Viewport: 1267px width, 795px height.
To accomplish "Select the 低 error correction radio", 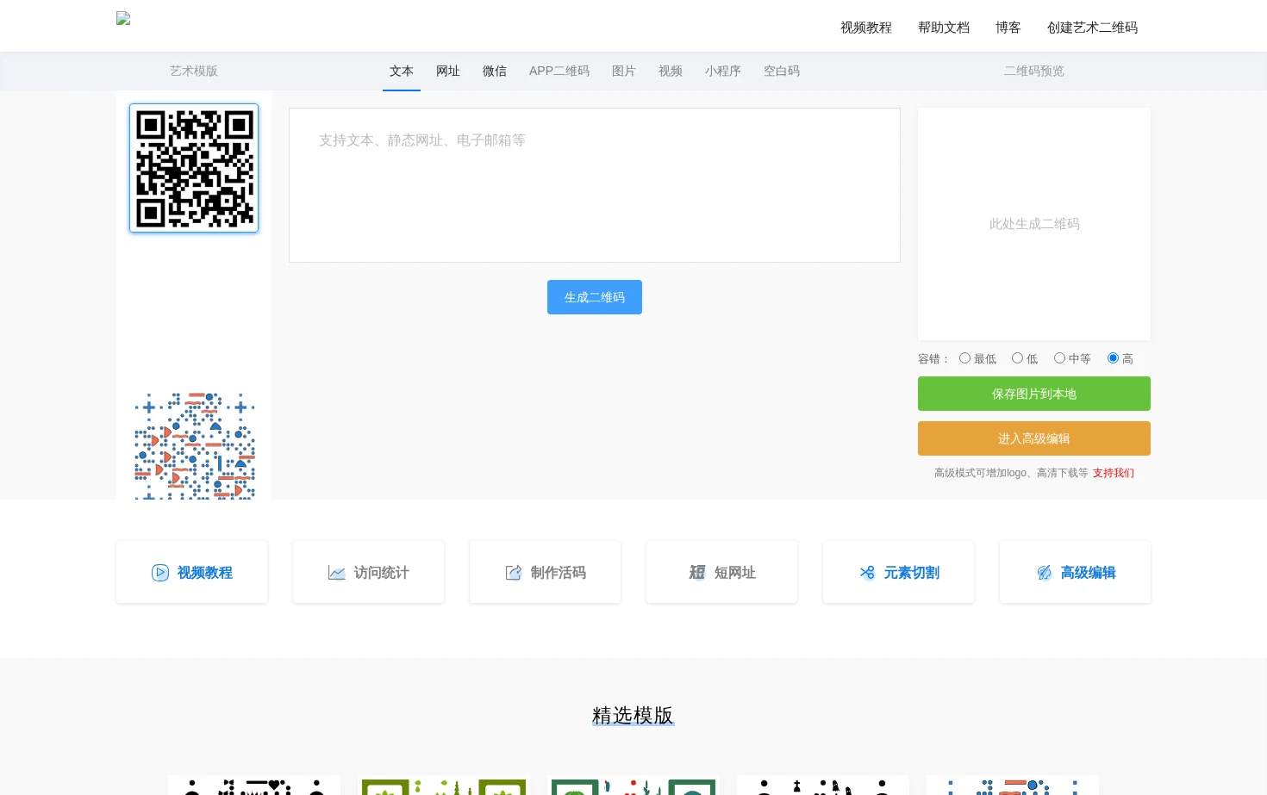I will click(x=1017, y=358).
